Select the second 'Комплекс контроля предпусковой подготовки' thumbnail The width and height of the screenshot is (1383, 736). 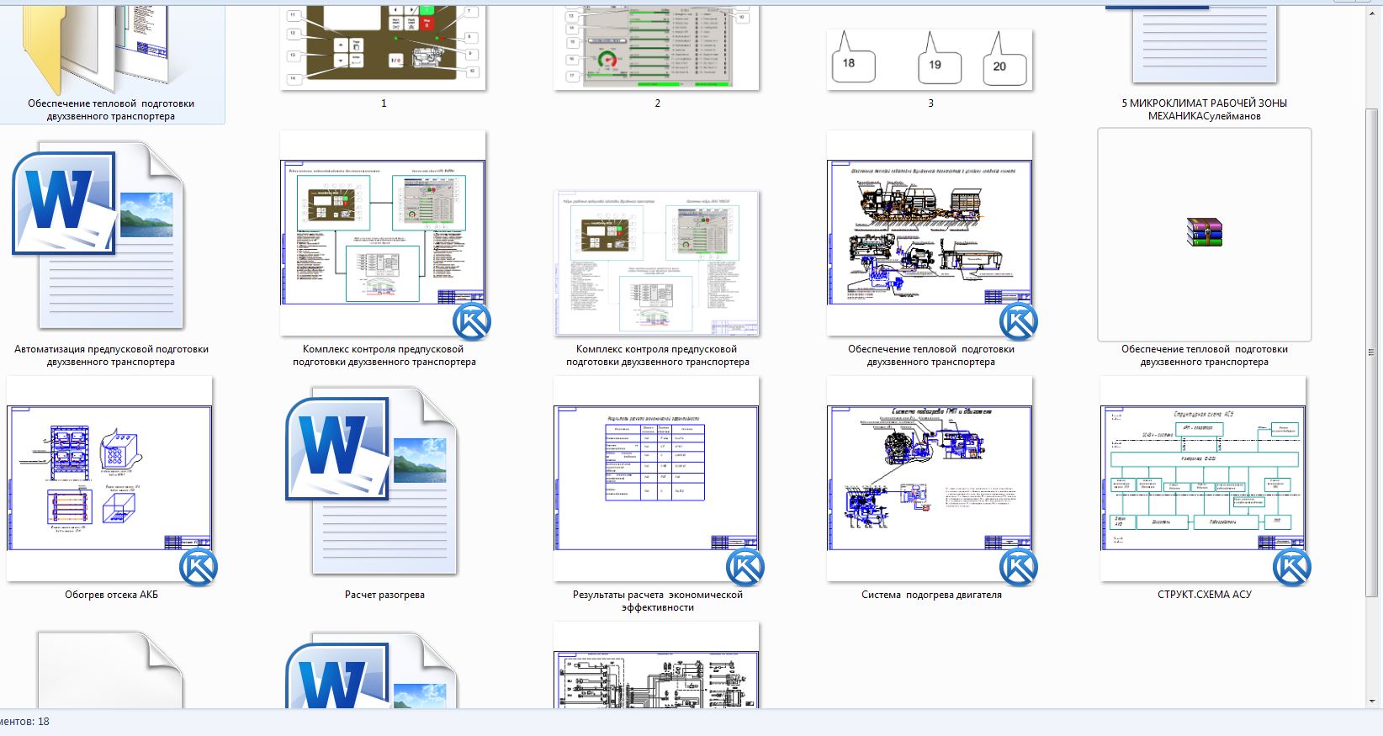657,263
